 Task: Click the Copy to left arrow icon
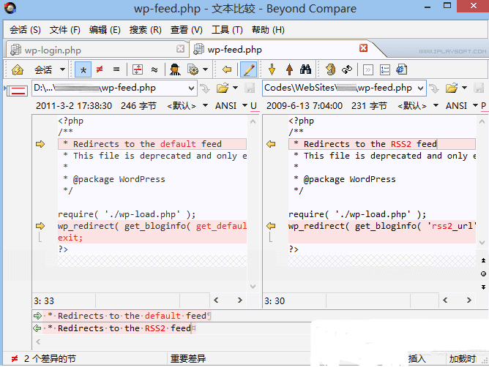point(227,69)
